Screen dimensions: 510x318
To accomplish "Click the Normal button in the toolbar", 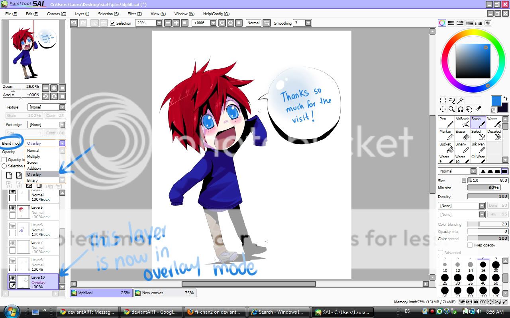I will [x=253, y=23].
